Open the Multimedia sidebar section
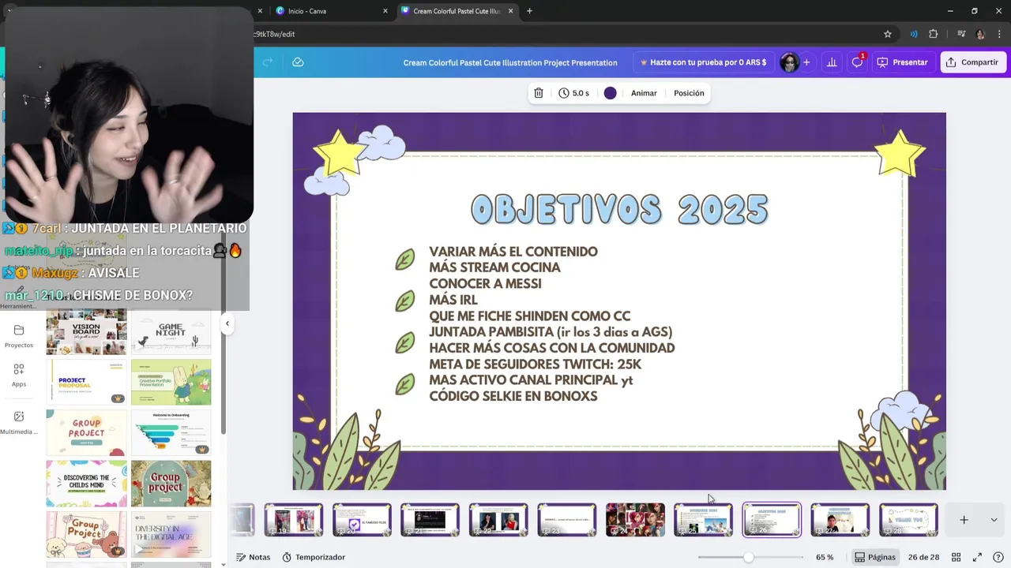 point(19,422)
